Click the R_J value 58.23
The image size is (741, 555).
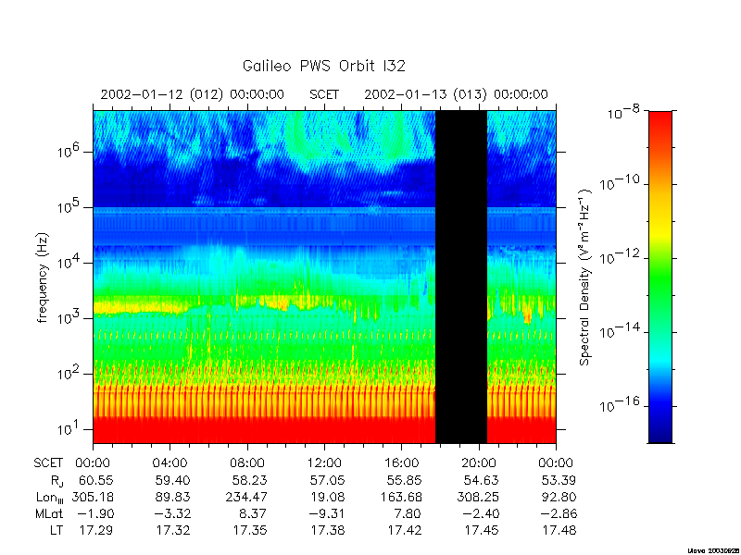point(249,481)
